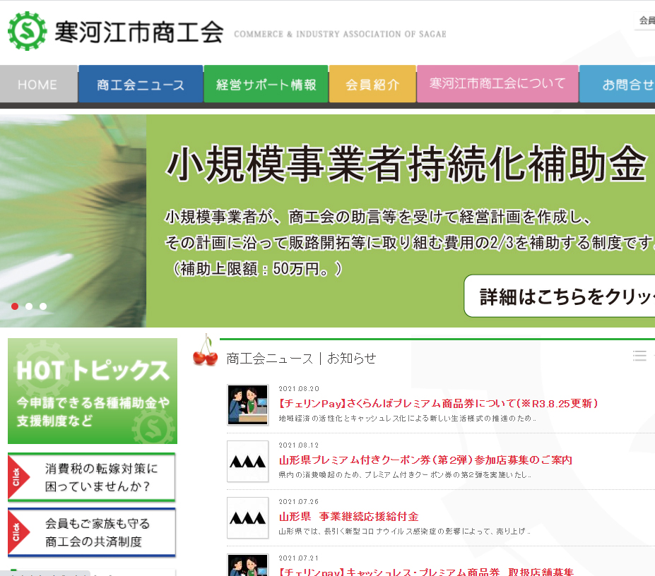Switch to the third slider dot
Viewport: 655px width, 576px height.
[x=43, y=306]
